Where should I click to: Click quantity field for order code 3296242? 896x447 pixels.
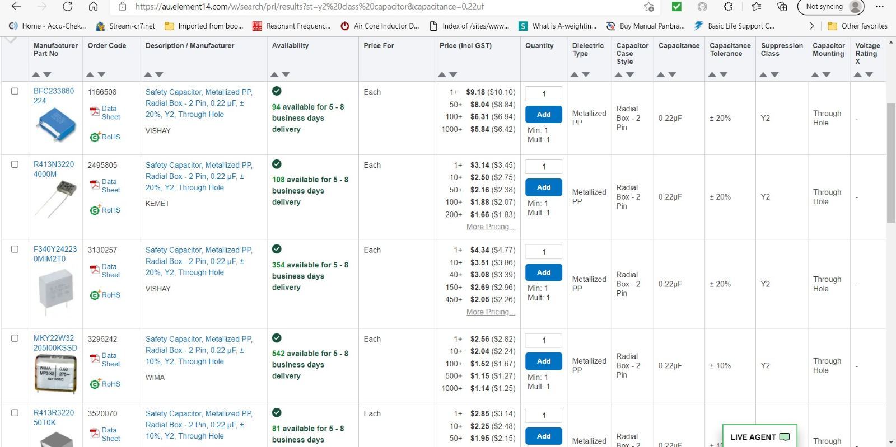pyautogui.click(x=544, y=340)
